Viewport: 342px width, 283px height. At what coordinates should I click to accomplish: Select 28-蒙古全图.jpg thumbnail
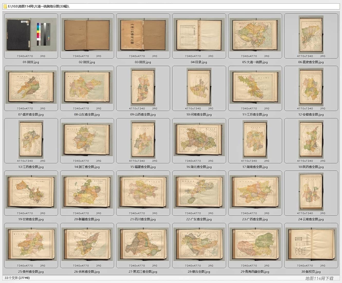(x=199, y=246)
